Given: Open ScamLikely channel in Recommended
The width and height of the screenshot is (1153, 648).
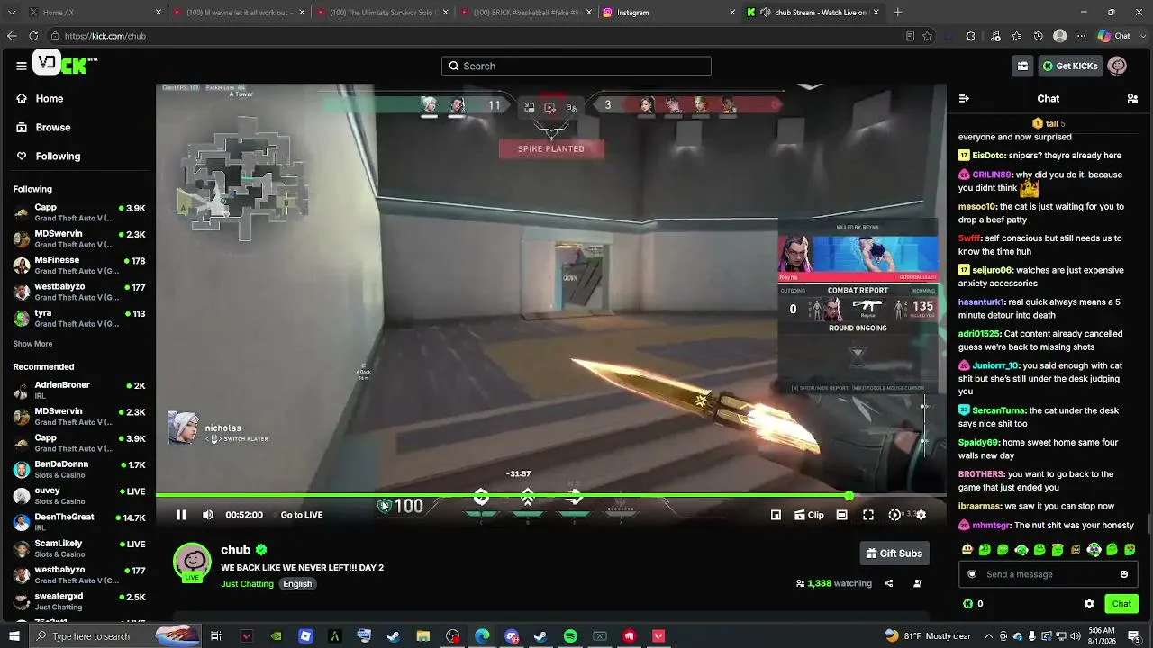Looking at the screenshot, I should pyautogui.click(x=79, y=548).
